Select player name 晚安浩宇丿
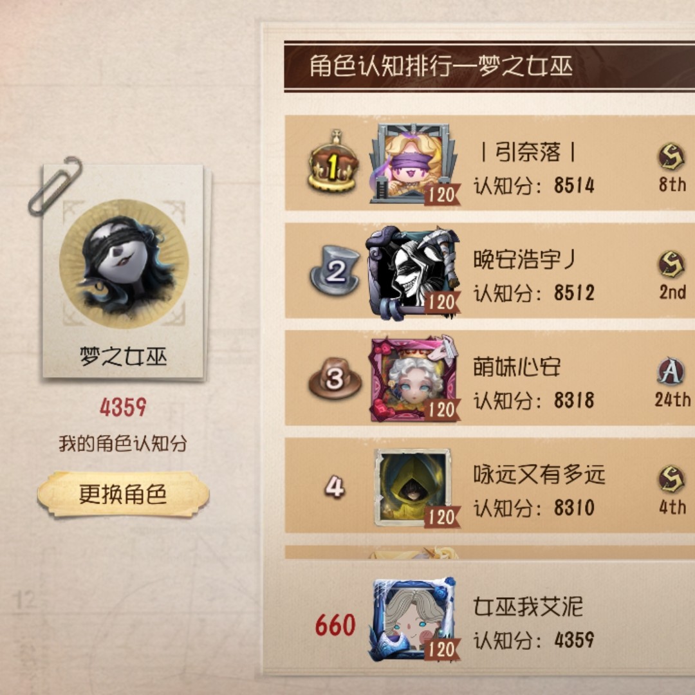 pyautogui.click(x=524, y=259)
